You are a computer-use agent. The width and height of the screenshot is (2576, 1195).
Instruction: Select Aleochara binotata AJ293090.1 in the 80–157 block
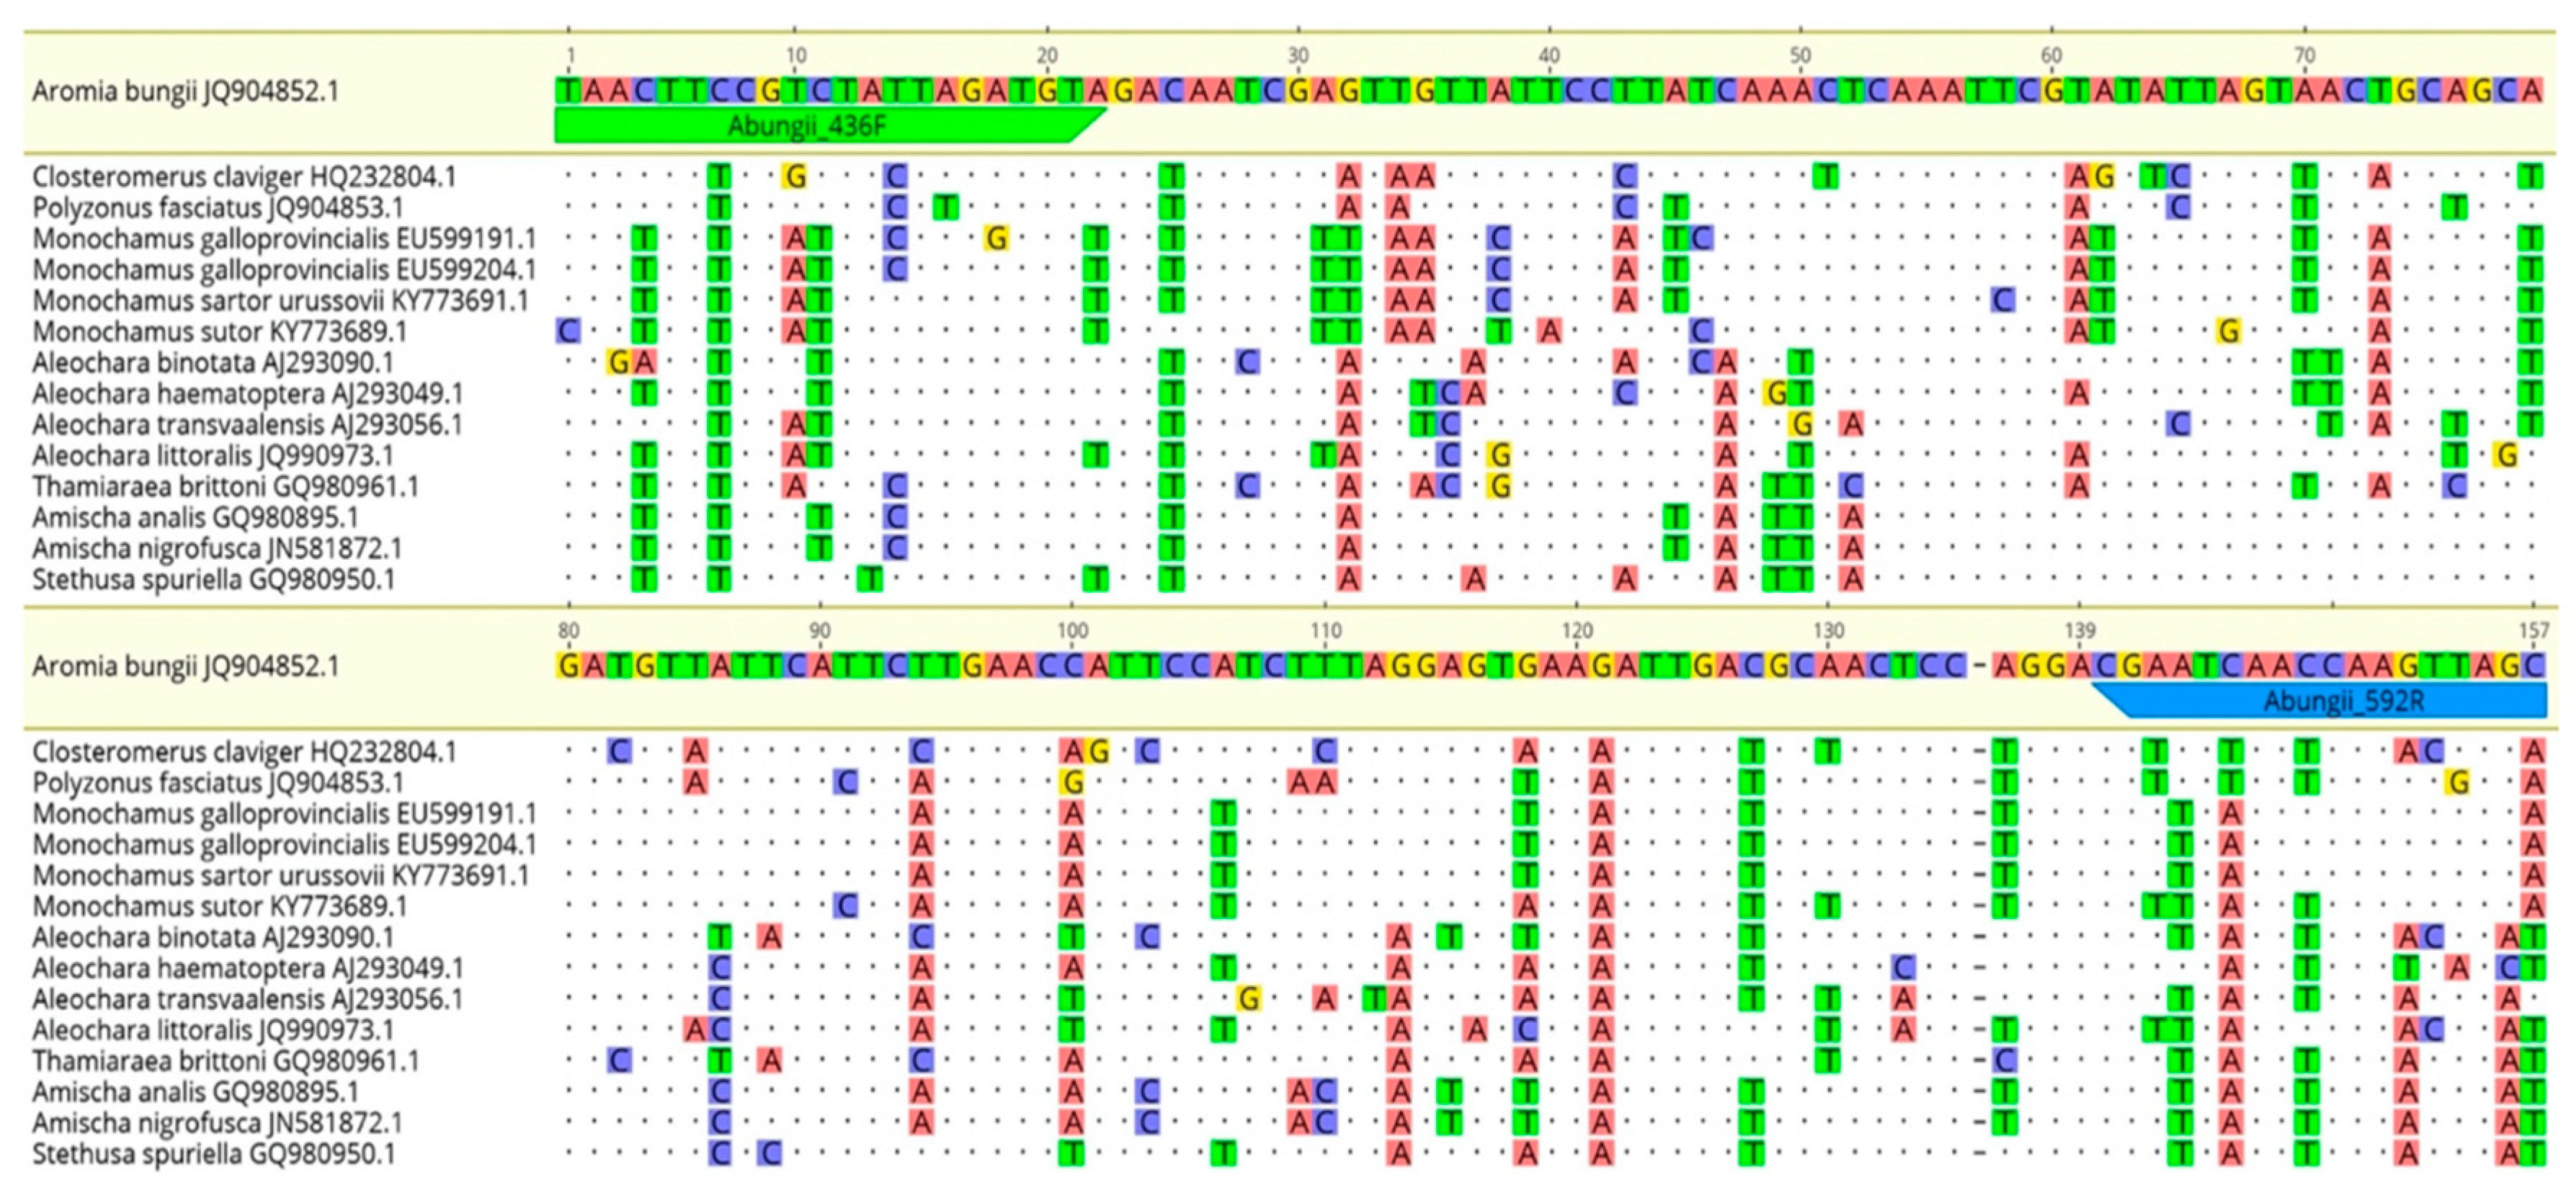pos(212,938)
